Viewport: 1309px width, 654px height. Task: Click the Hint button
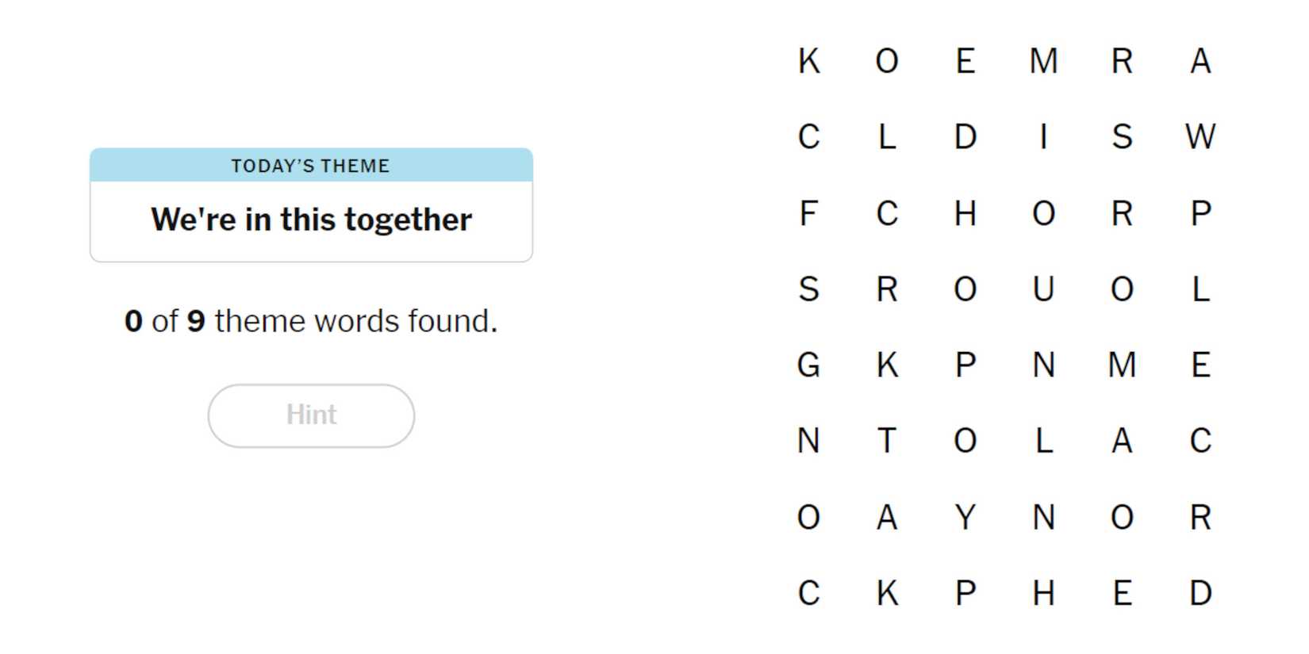click(x=311, y=415)
